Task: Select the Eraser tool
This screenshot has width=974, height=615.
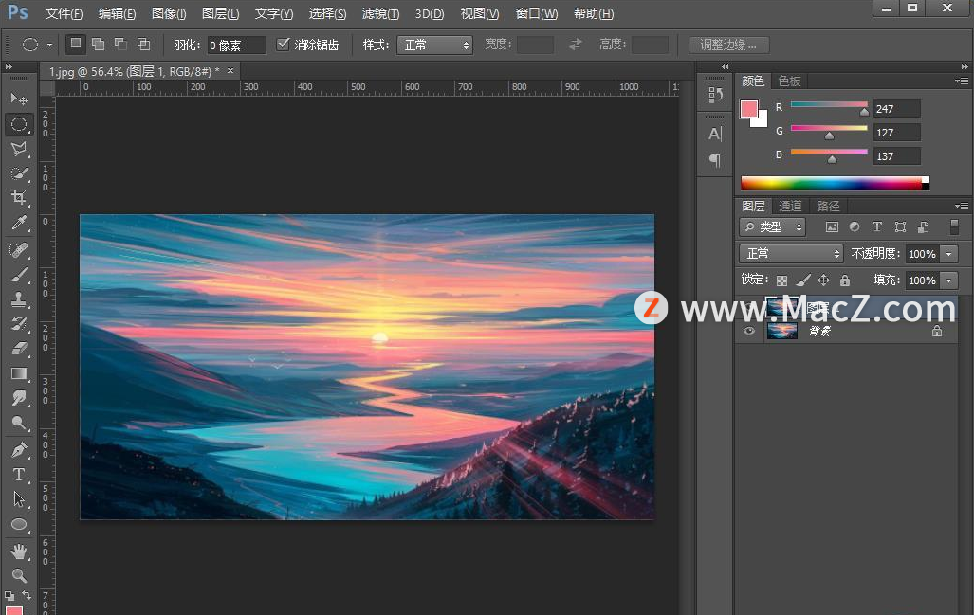Action: coord(19,349)
